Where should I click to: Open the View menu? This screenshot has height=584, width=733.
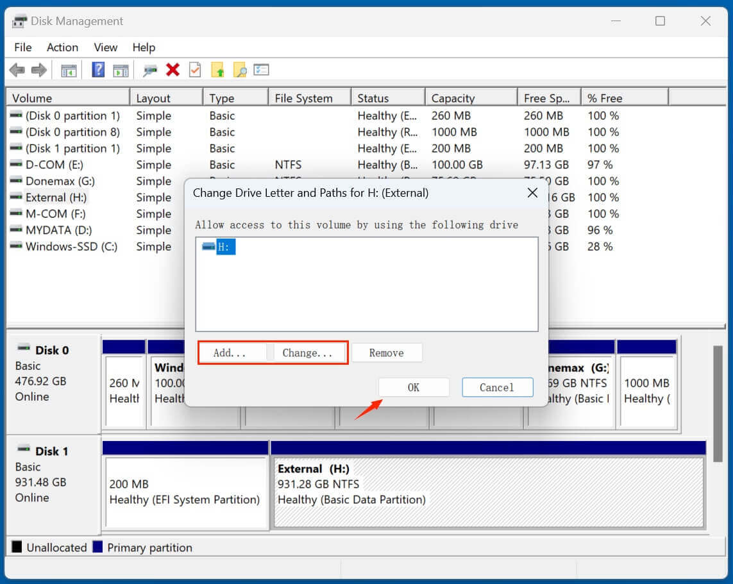pos(105,47)
